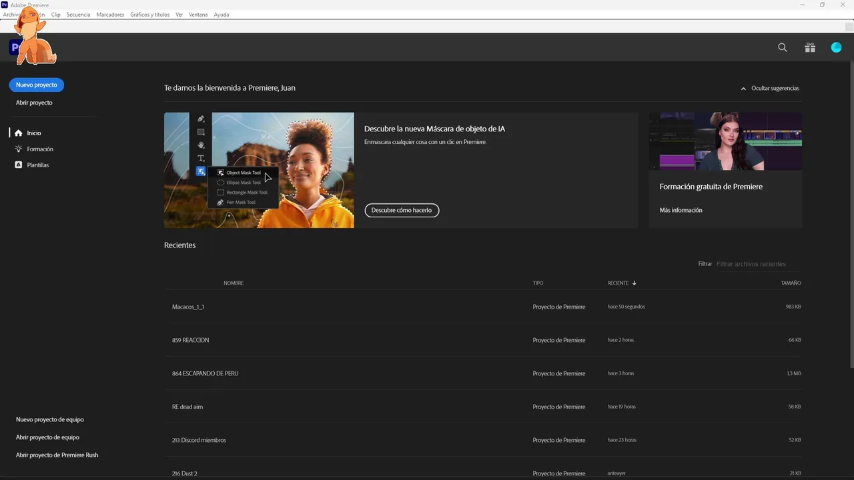The height and width of the screenshot is (480, 854).
Task: Click the Formación gratuita video thumbnail
Action: pos(725,141)
